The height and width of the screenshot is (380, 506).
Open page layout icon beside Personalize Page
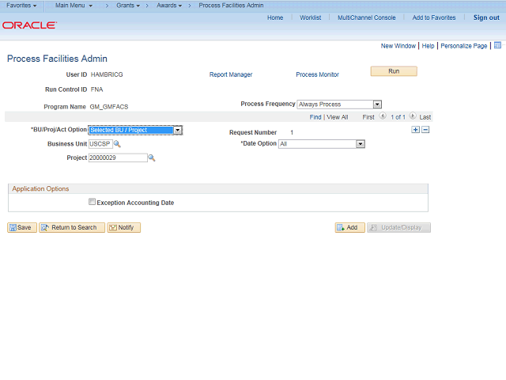tap(497, 45)
